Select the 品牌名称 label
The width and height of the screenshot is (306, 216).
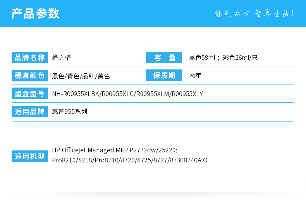(x=30, y=57)
